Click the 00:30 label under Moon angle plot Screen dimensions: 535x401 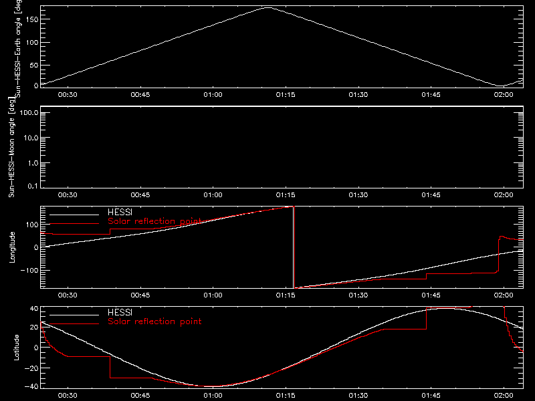(x=68, y=195)
